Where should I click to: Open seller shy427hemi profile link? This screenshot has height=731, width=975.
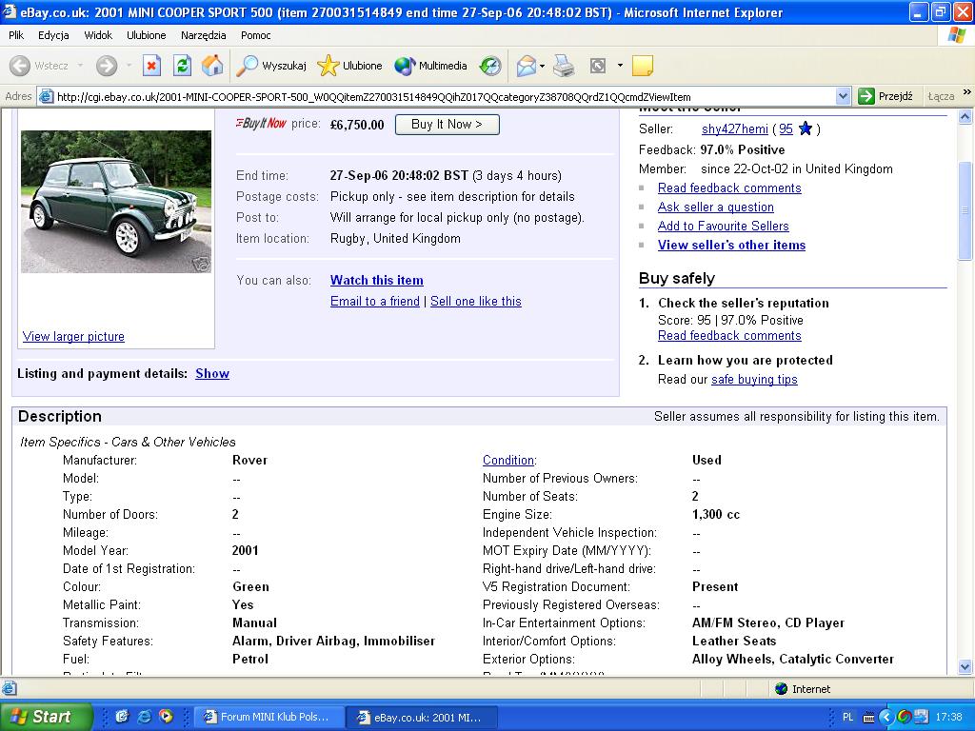click(x=734, y=129)
